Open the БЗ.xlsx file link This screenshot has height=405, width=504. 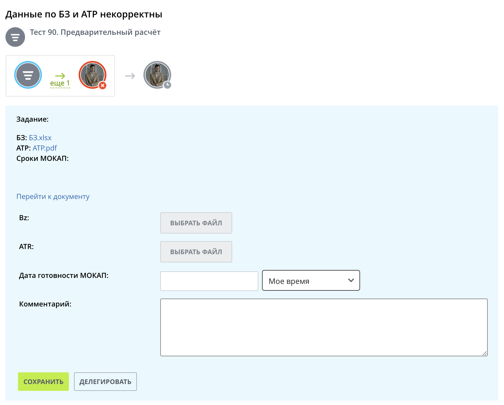40,138
